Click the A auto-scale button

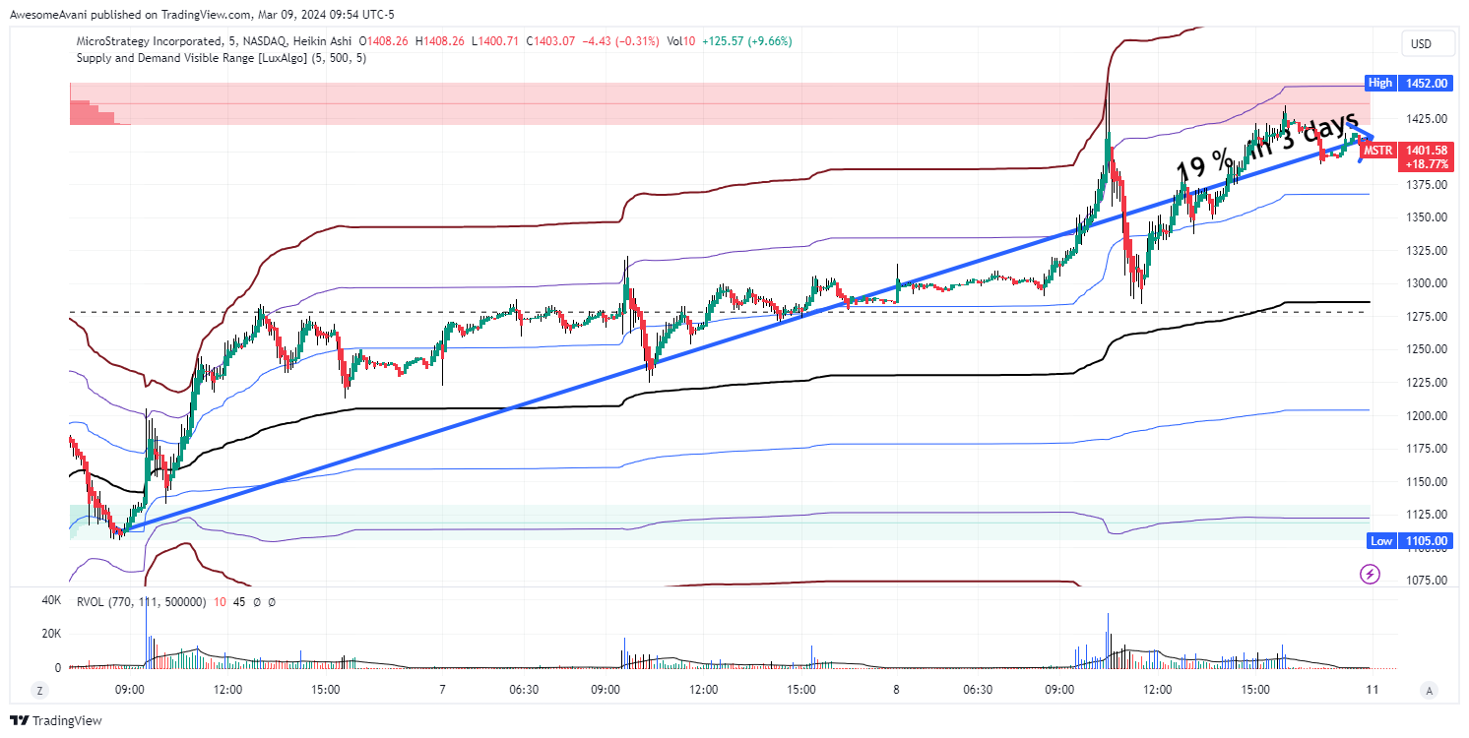pos(1430,690)
